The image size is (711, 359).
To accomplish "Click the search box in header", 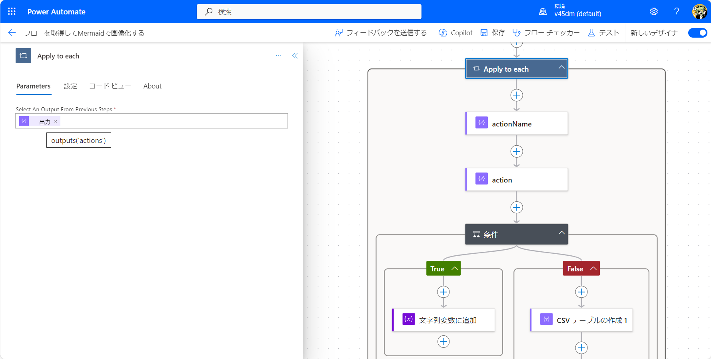I will [x=309, y=12].
